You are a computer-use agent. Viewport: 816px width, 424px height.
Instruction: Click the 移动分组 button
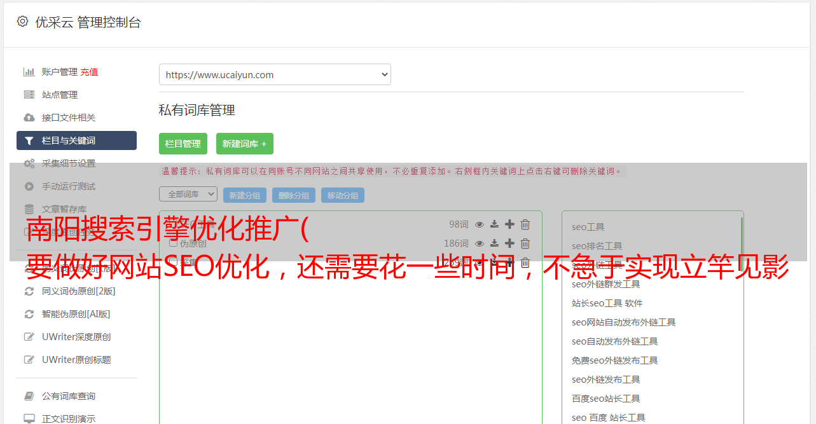[343, 195]
